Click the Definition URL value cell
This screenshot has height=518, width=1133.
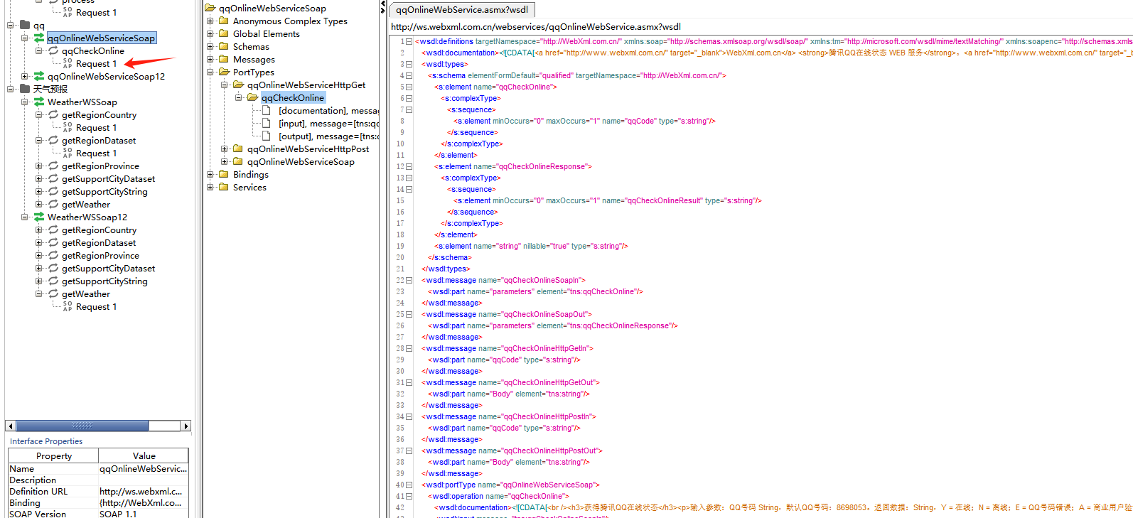[143, 491]
